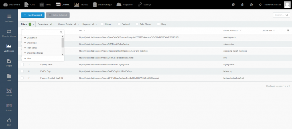This screenshot has width=292, height=129.
Task: Open URL column header sort chevron
Action: pos(84,30)
